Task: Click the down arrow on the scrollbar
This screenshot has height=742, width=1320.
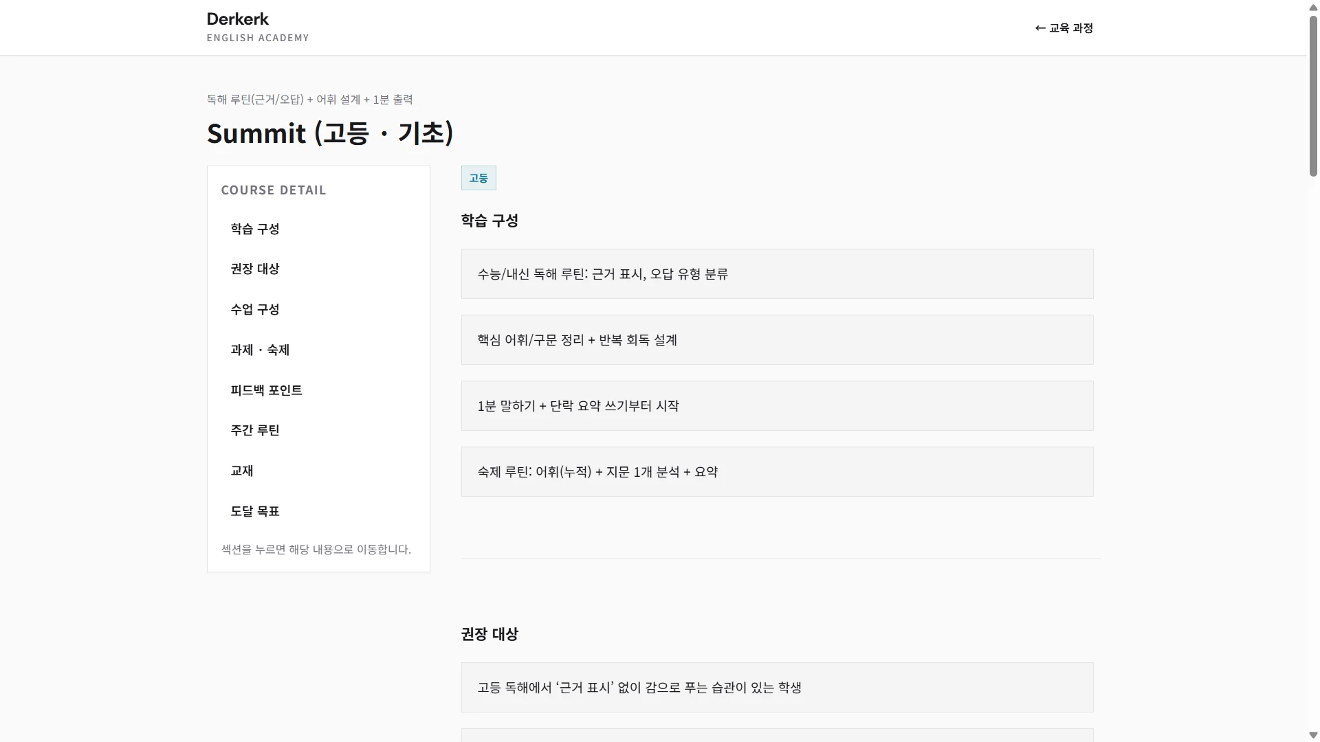Action: pyautogui.click(x=1312, y=734)
